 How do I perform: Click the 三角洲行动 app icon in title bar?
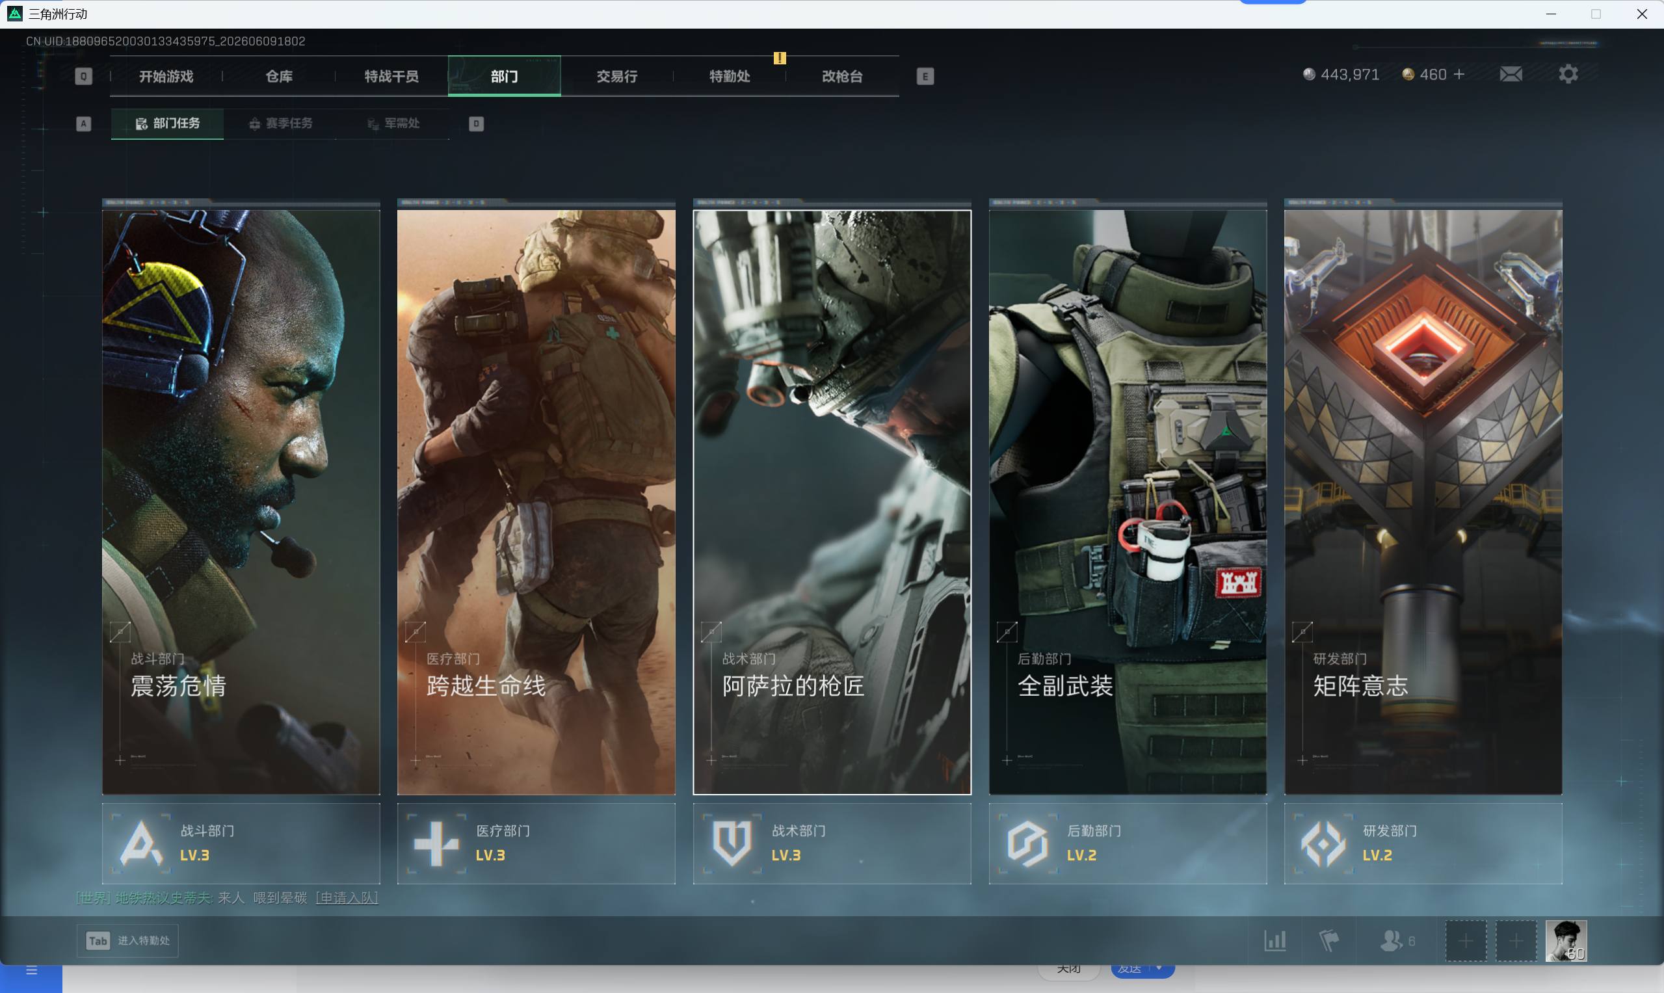point(15,14)
